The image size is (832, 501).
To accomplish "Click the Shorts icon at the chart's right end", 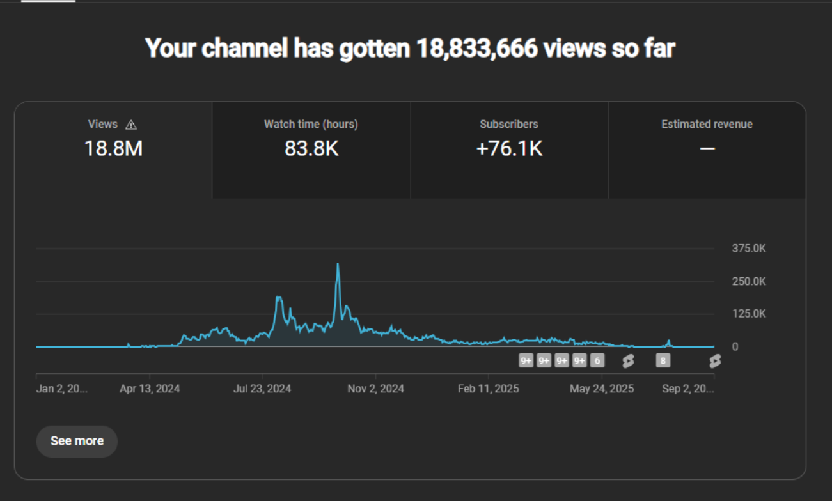I will (714, 362).
